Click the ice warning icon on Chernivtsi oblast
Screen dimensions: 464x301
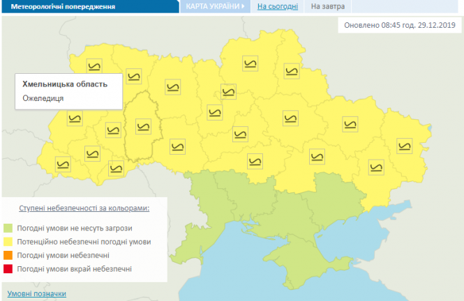click(x=116, y=169)
